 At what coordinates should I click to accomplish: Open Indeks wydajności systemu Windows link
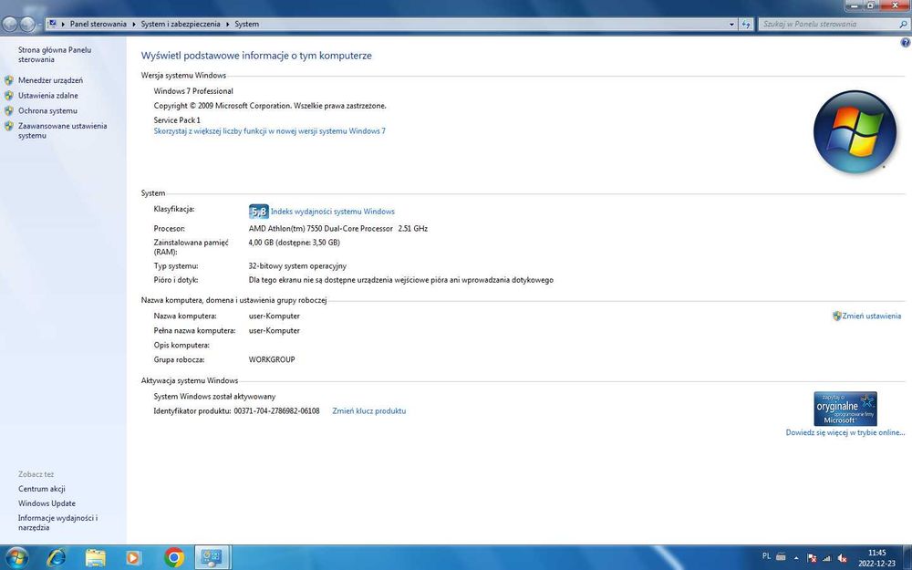[x=332, y=212]
